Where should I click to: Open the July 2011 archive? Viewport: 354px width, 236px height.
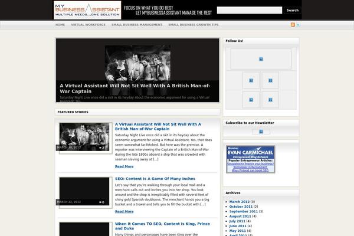point(237,221)
